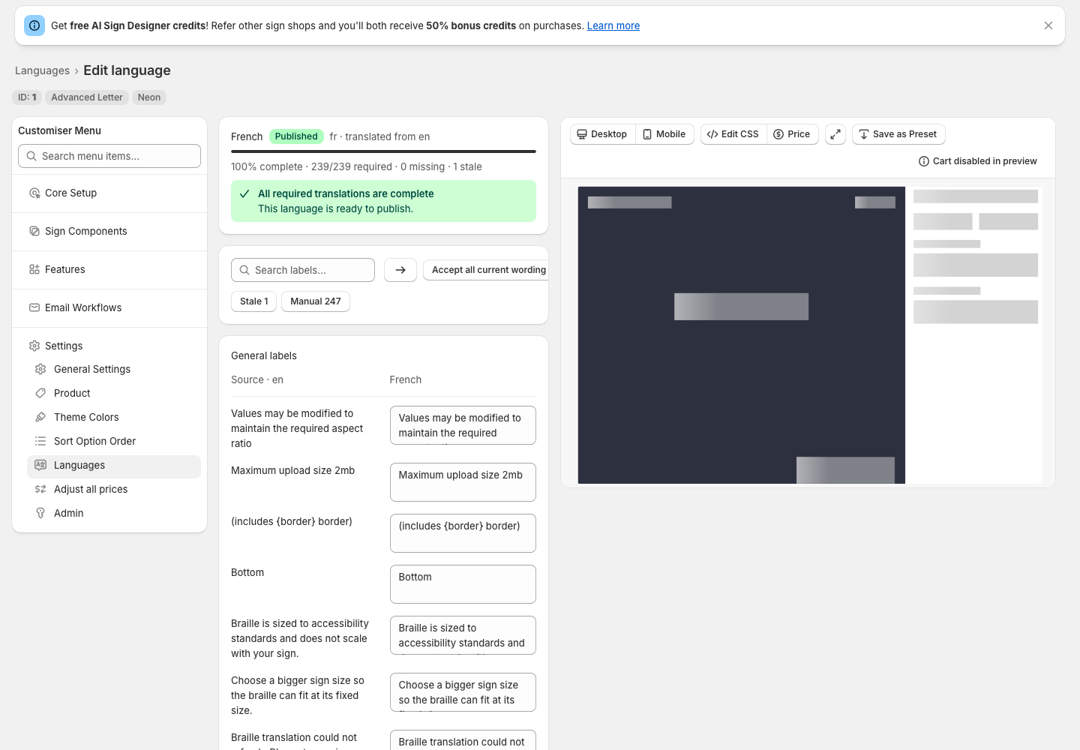
Task: Click the Admin key icon
Action: point(40,513)
